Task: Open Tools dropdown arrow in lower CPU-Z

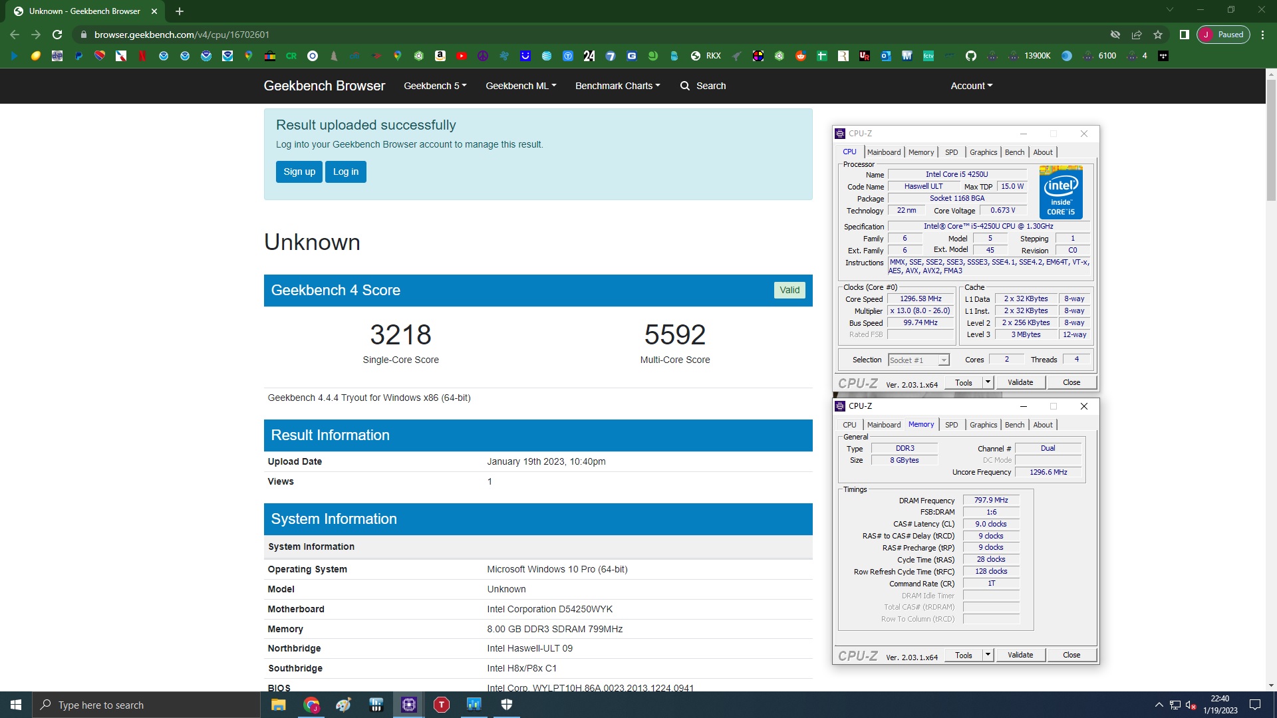Action: [988, 655]
